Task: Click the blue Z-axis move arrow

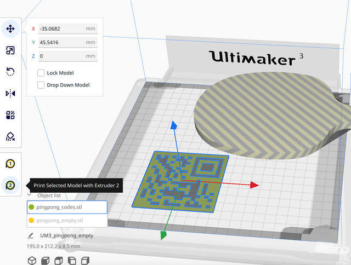Action: 174,125
